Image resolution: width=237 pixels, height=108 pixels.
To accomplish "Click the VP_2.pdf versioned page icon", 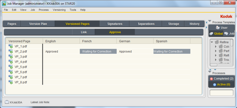I will (x=11, y=51).
